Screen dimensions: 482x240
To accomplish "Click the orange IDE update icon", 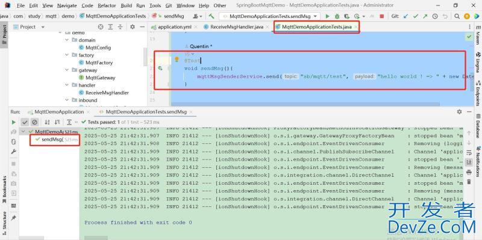I will coord(467,16).
